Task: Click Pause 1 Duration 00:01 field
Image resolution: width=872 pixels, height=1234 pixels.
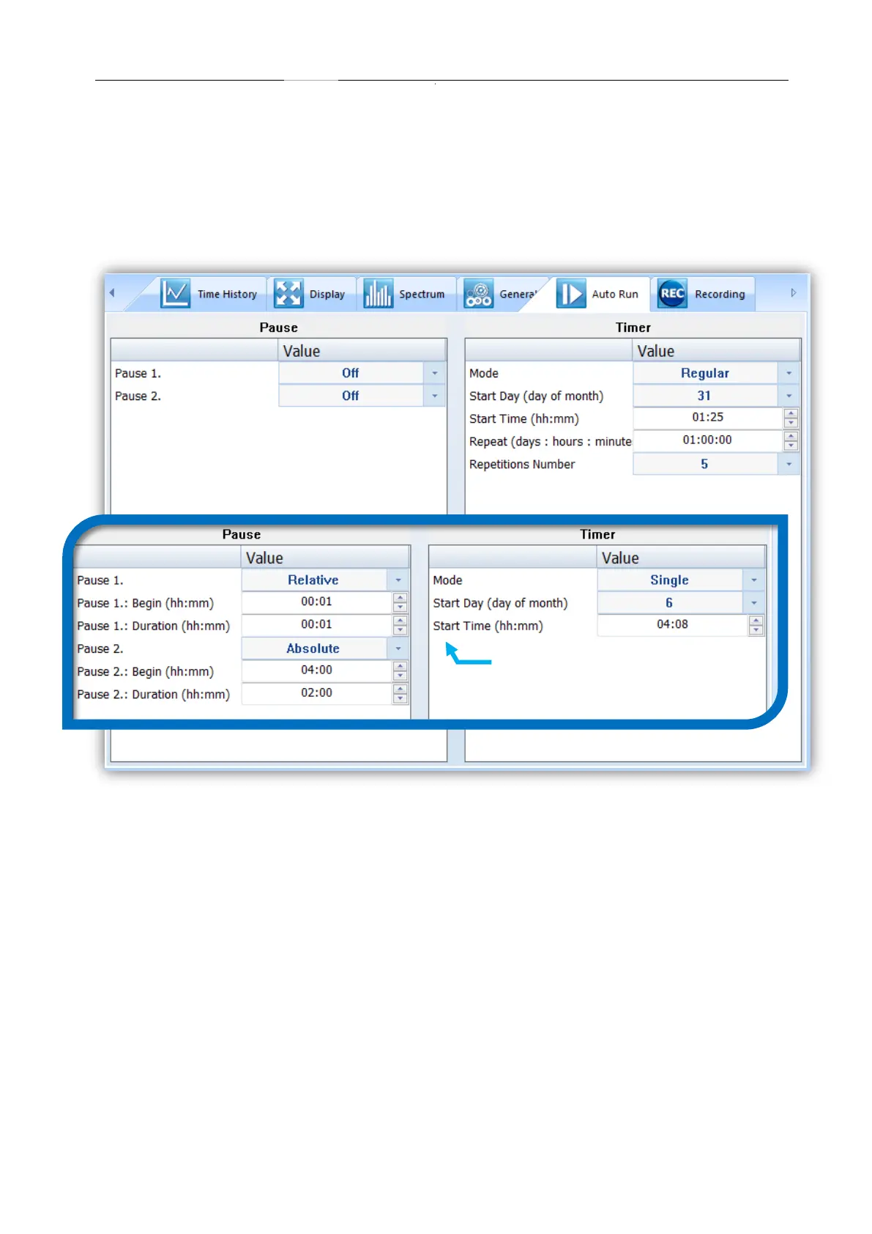Action: click(x=316, y=624)
